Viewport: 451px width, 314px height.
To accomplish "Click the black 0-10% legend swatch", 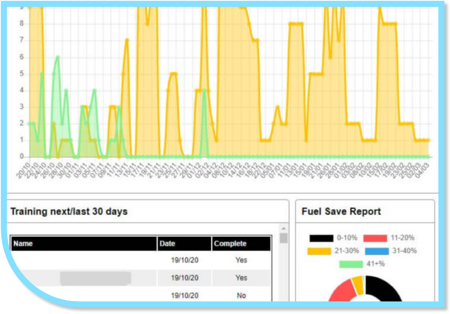I will point(321,238).
